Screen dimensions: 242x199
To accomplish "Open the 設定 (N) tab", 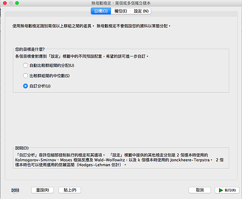I will [141, 11].
